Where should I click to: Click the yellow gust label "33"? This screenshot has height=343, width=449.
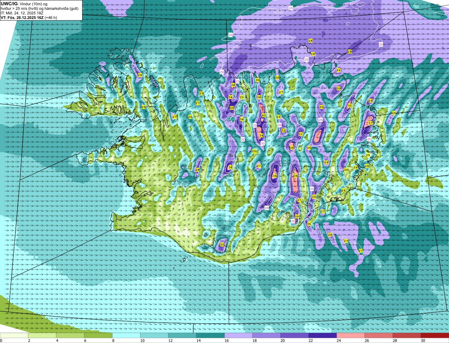pyautogui.click(x=241, y=97)
